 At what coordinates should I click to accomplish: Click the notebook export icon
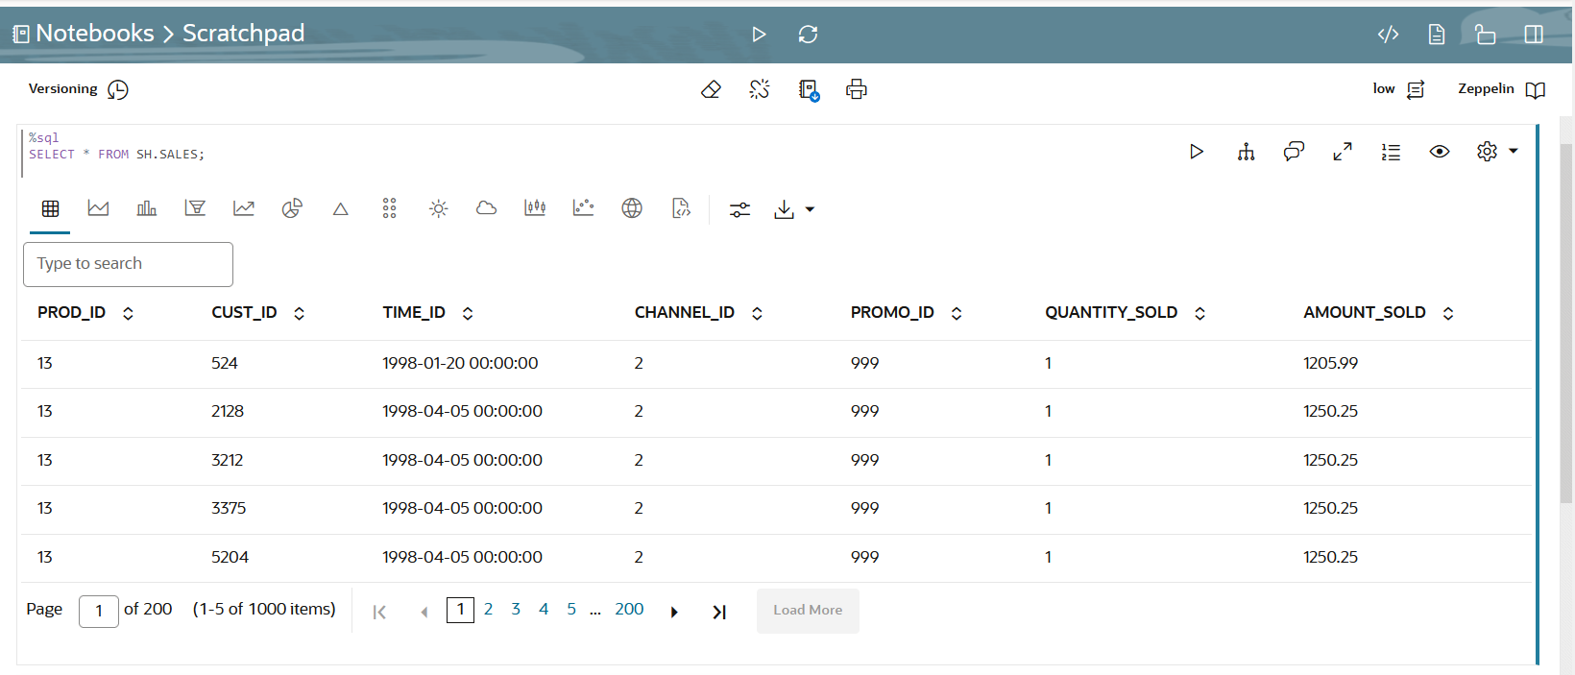[809, 90]
